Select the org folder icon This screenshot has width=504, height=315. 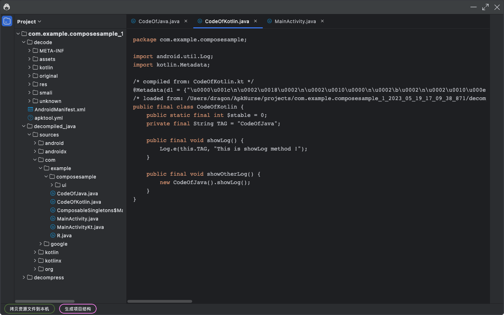coord(41,269)
